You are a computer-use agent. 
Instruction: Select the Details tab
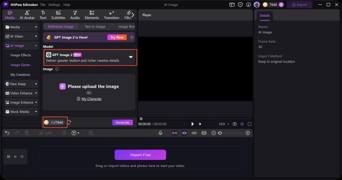coord(265,15)
